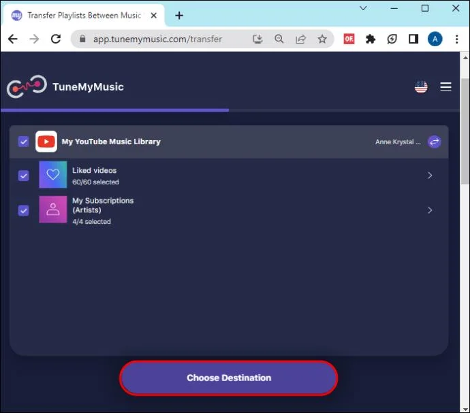The image size is (470, 413).
Task: Click the lightning-bolt extension icon
Action: click(x=392, y=39)
